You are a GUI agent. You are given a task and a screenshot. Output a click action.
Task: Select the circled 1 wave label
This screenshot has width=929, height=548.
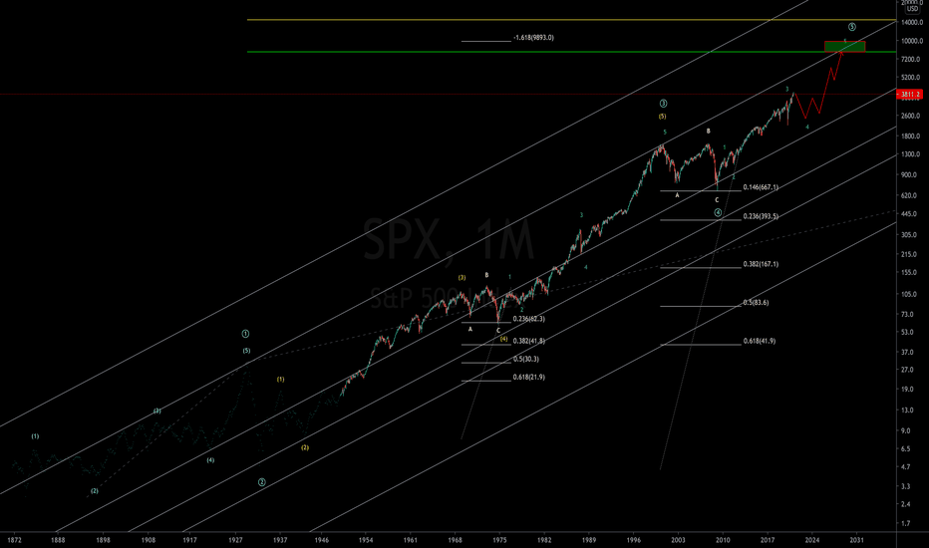point(245,334)
